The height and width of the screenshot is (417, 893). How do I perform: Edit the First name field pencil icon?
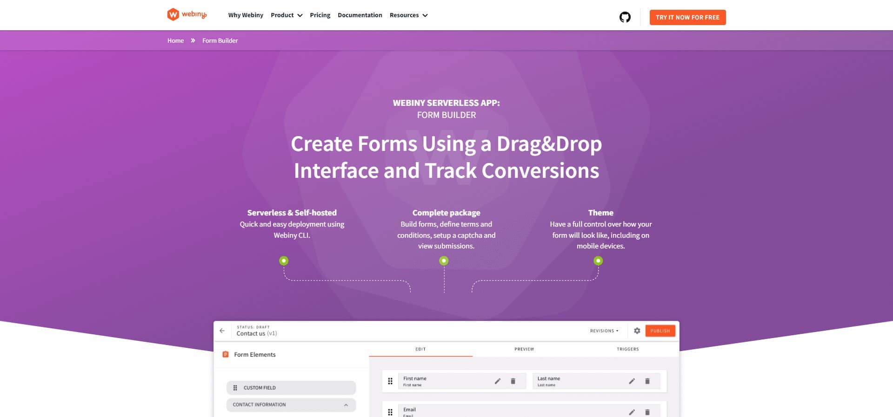point(498,381)
